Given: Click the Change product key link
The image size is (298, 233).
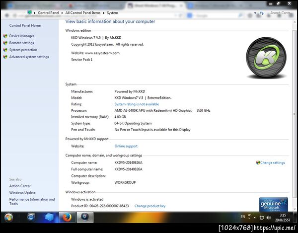Looking at the screenshot, I should (x=150, y=206).
